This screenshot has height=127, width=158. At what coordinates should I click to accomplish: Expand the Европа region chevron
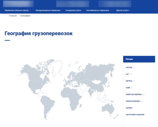pyautogui.click(x=134, y=81)
